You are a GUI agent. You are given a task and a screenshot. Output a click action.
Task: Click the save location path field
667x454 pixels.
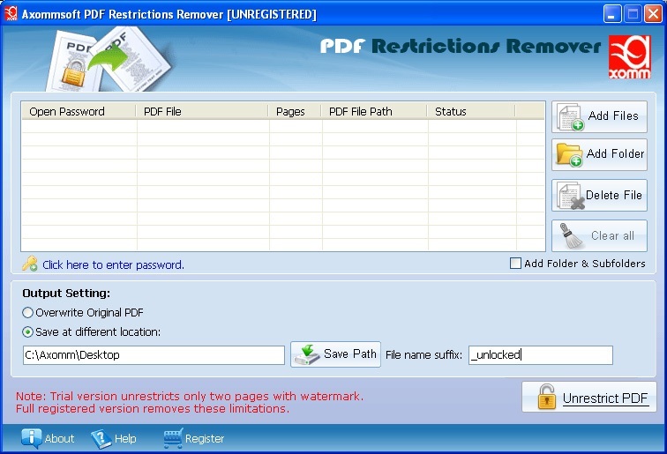154,355
